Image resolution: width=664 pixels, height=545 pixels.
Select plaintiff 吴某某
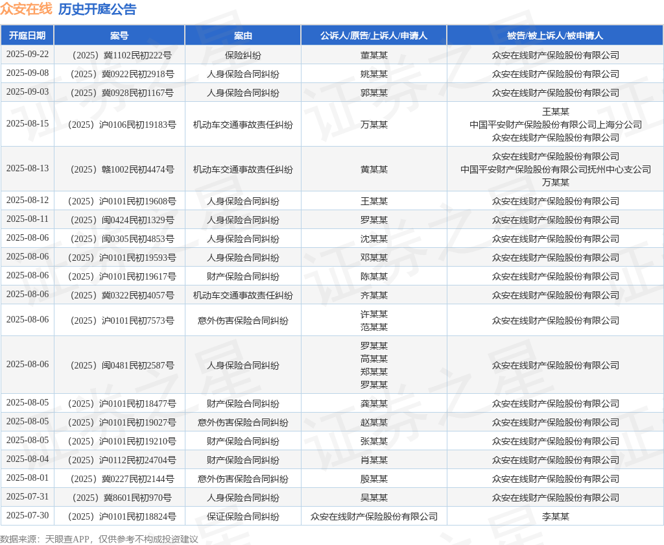[x=374, y=498]
